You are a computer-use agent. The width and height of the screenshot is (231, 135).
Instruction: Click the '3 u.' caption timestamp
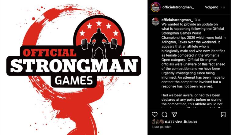[x=198, y=20]
